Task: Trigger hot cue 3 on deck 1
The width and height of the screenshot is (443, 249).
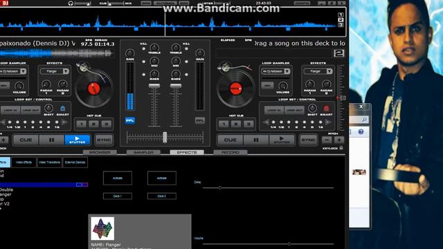Action: (106, 124)
